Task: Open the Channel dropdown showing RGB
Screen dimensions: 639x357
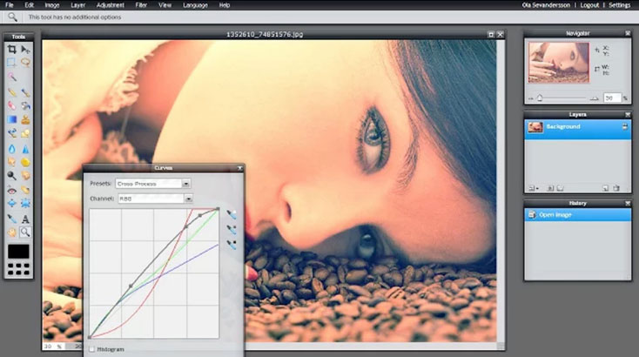Action: pos(152,199)
